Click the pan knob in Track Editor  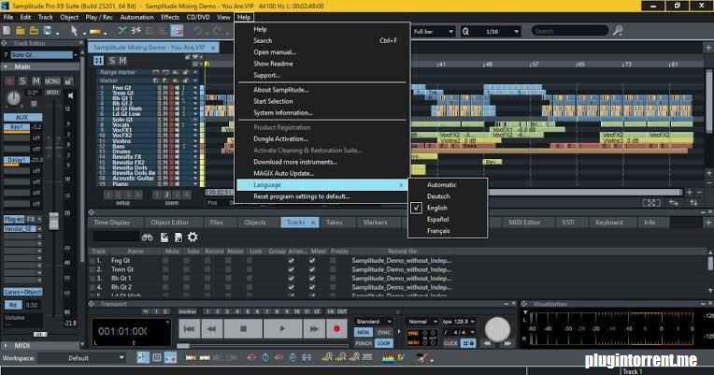point(14,97)
